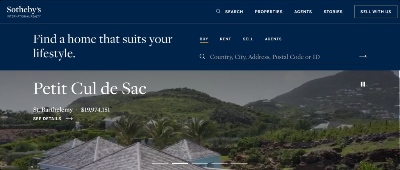The width and height of the screenshot is (400, 170).
Task: Open the AGENTS page in header
Action: point(303,12)
